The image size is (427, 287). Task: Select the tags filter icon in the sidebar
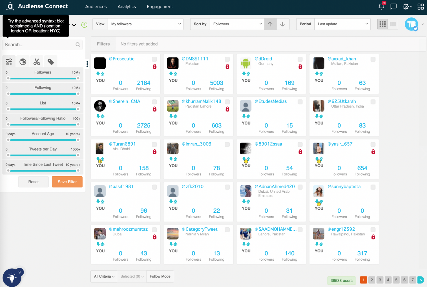tap(51, 61)
